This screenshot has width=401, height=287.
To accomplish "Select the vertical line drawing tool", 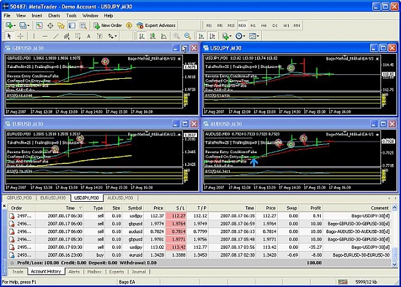I will tap(33, 37).
